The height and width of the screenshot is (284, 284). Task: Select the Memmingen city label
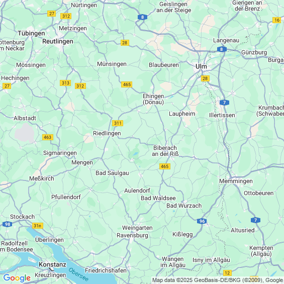pyautogui.click(x=236, y=181)
